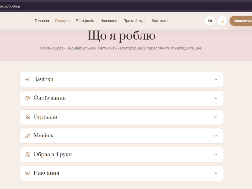Open Навчання in the top navigation

[x=109, y=21]
